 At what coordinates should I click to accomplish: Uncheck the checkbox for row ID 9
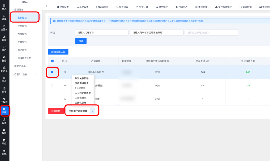click(x=52, y=72)
